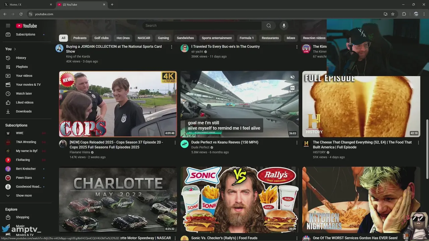Select the Mixes filter chip

click(x=291, y=38)
